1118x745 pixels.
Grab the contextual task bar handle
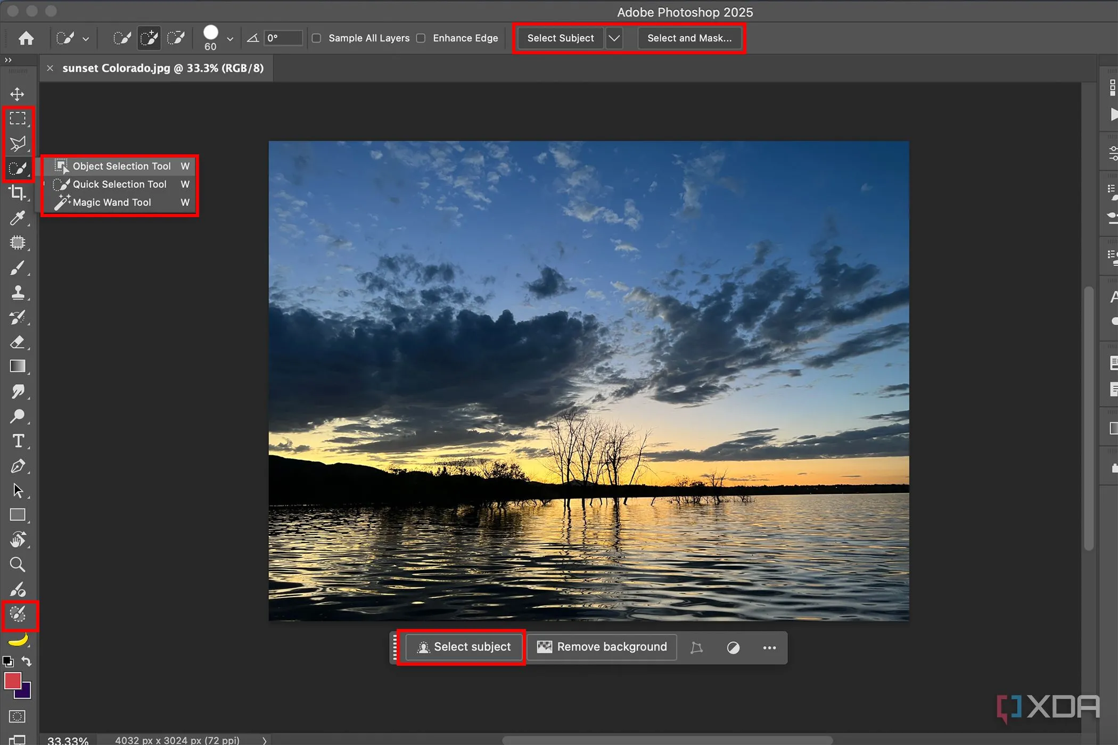pos(395,647)
